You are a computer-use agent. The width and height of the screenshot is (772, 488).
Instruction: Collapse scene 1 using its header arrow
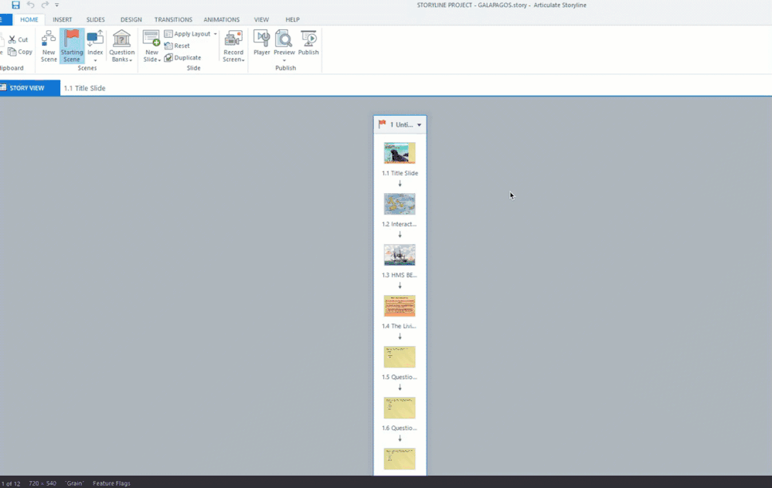point(419,125)
